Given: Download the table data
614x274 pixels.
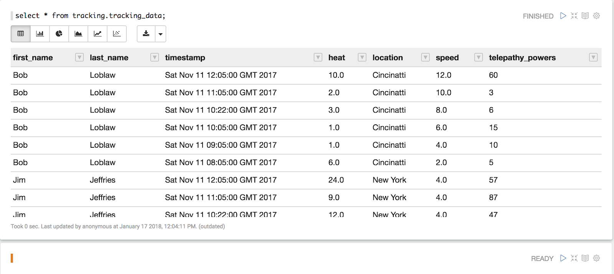Looking at the screenshot, I should pyautogui.click(x=146, y=34).
